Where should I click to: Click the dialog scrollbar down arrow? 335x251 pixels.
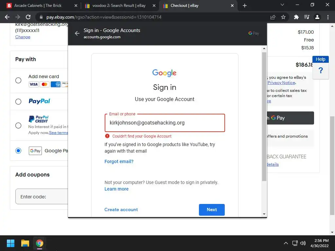tap(264, 214)
